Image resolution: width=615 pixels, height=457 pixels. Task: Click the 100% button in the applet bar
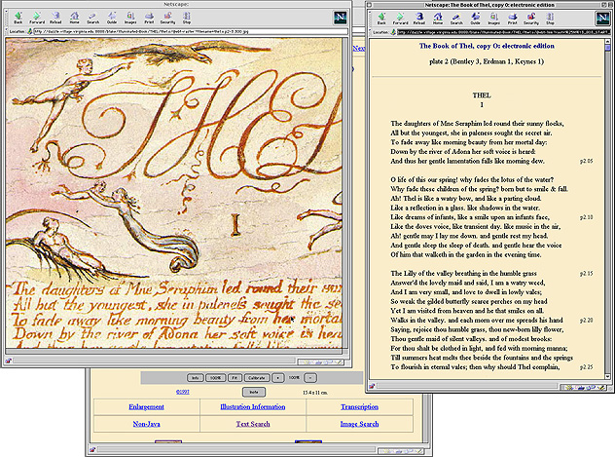pyautogui.click(x=215, y=378)
